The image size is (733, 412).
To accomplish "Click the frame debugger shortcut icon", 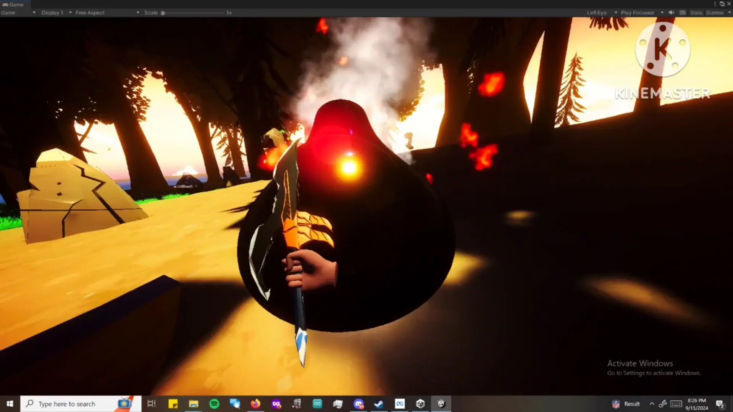I will click(683, 13).
